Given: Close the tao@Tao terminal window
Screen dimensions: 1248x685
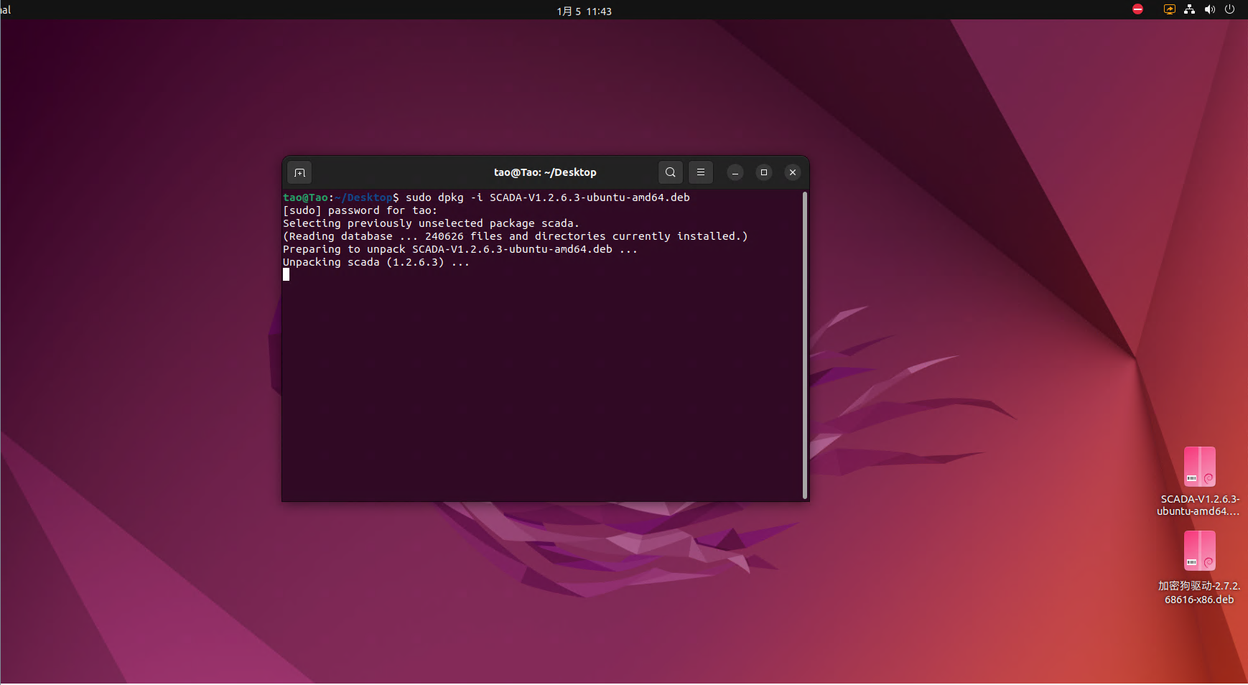Looking at the screenshot, I should [793, 172].
